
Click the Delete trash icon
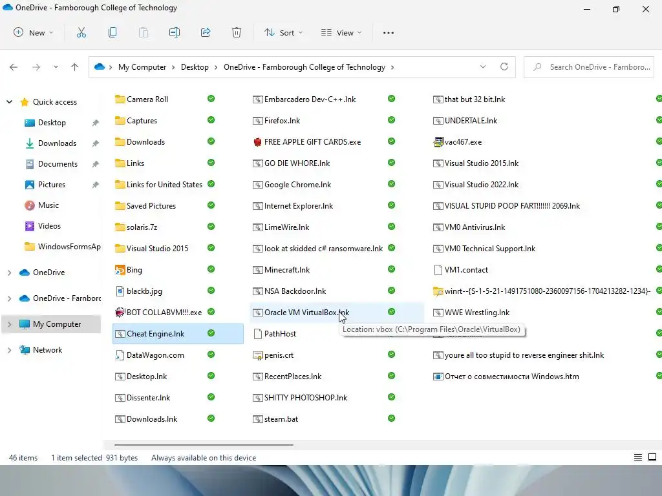(237, 32)
